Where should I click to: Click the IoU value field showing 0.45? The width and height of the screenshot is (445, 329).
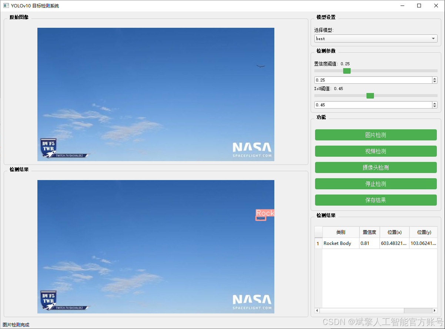point(373,105)
